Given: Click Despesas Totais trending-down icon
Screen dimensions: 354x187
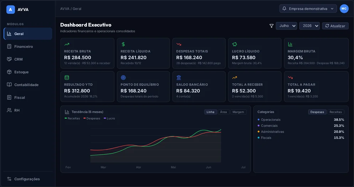Looking at the screenshot, I should click(179, 44).
